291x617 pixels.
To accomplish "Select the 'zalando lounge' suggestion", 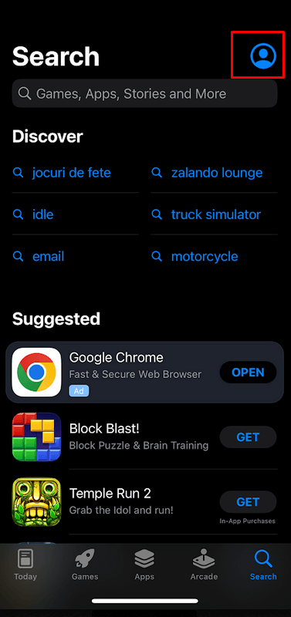I will (x=217, y=173).
